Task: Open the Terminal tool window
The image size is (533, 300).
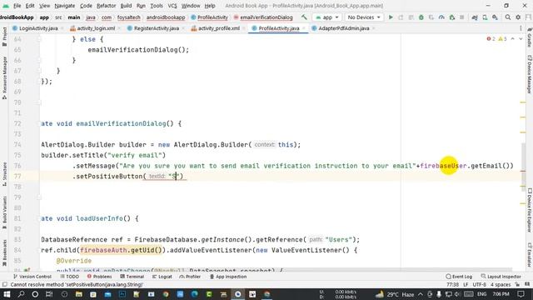Action: point(132,277)
